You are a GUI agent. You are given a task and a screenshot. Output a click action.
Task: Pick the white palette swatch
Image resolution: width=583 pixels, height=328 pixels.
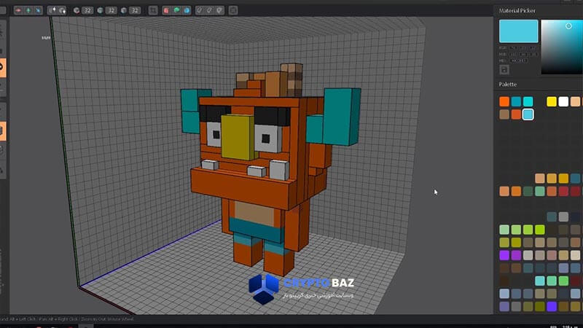pos(563,101)
